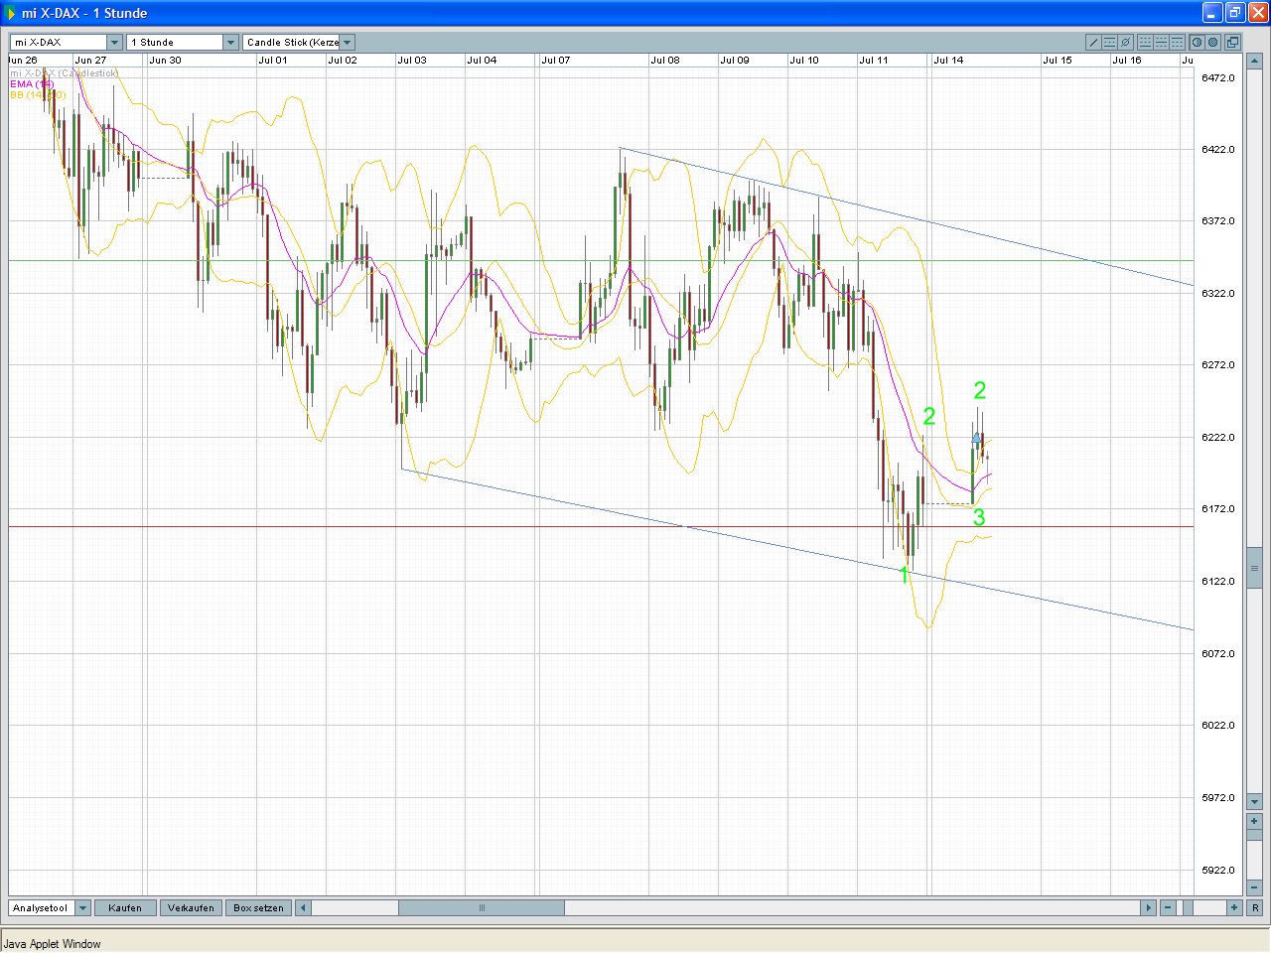Click the half-shaded octagon icon

(x=1197, y=43)
